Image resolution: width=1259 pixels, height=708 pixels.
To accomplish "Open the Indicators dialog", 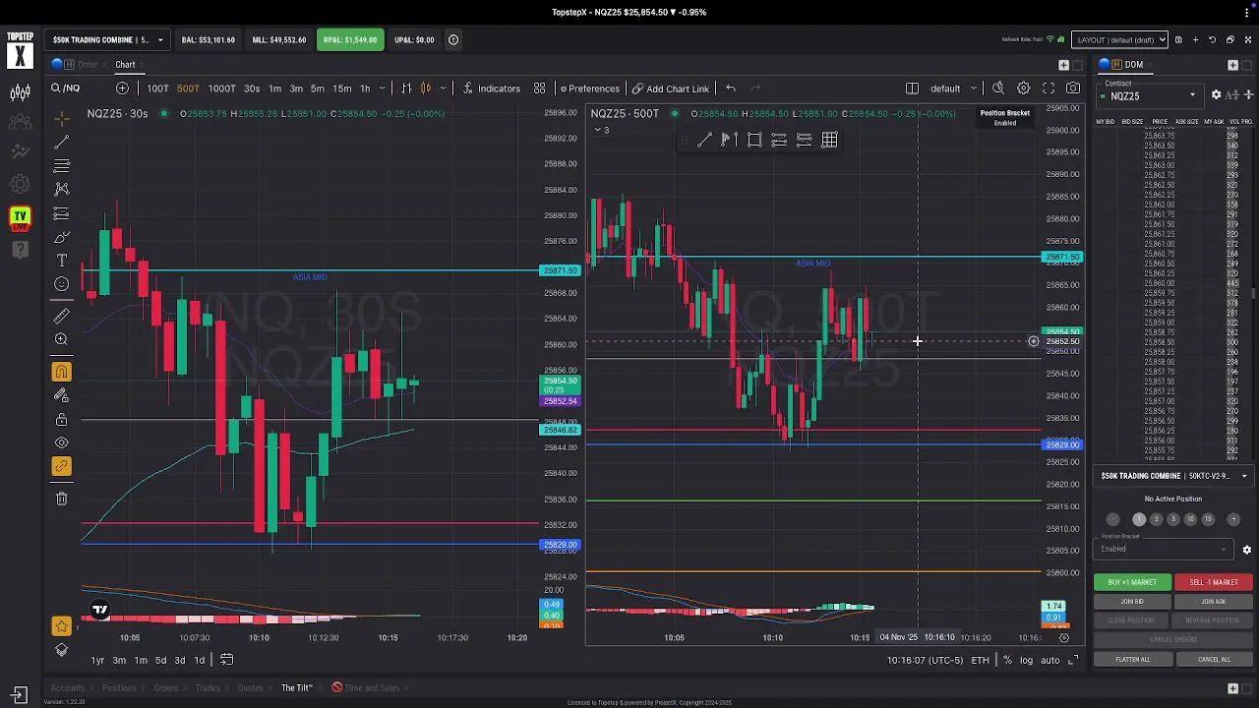I will click(491, 88).
